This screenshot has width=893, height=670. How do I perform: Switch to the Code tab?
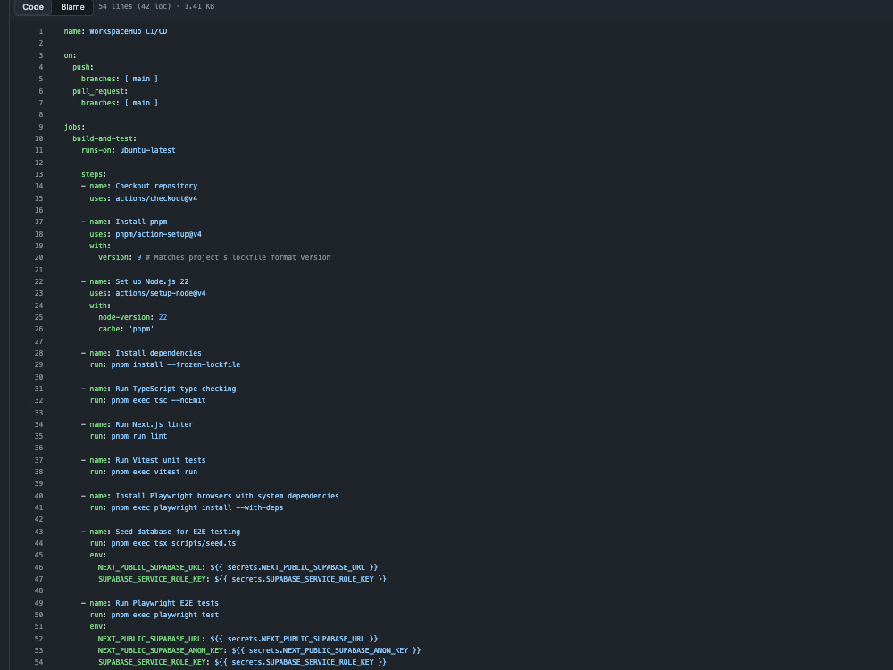coord(33,7)
